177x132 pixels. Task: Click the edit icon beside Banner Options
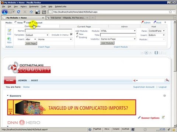coord(163,117)
